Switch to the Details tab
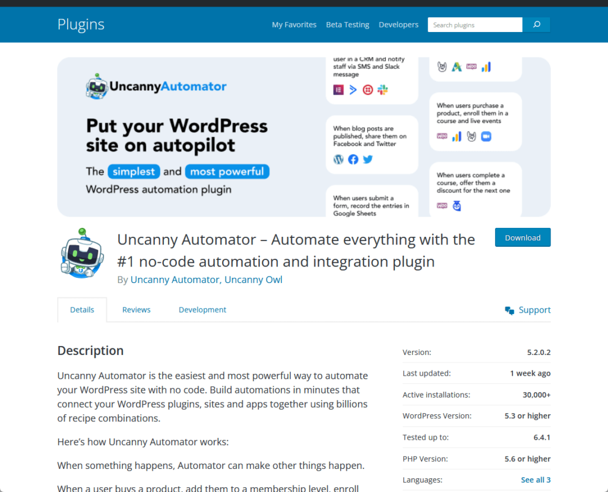The image size is (608, 492). (x=82, y=310)
